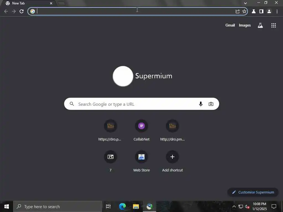Open the profile avatar icon
283x212 pixels.
point(269,11)
